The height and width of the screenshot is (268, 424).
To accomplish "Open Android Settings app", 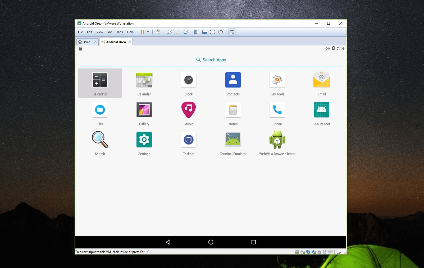I will (x=144, y=143).
